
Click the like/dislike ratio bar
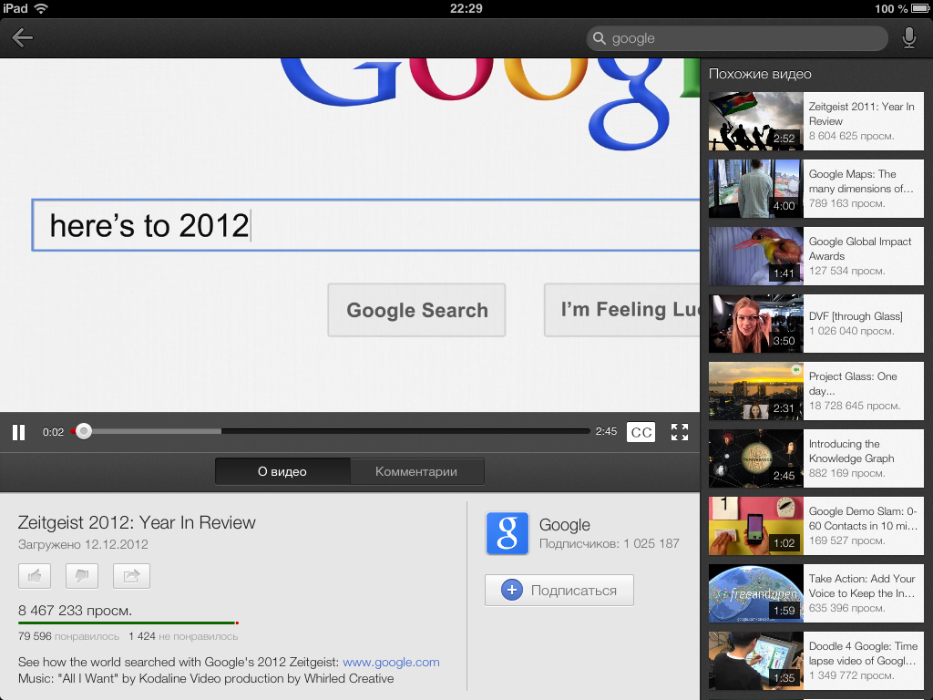tap(128, 623)
